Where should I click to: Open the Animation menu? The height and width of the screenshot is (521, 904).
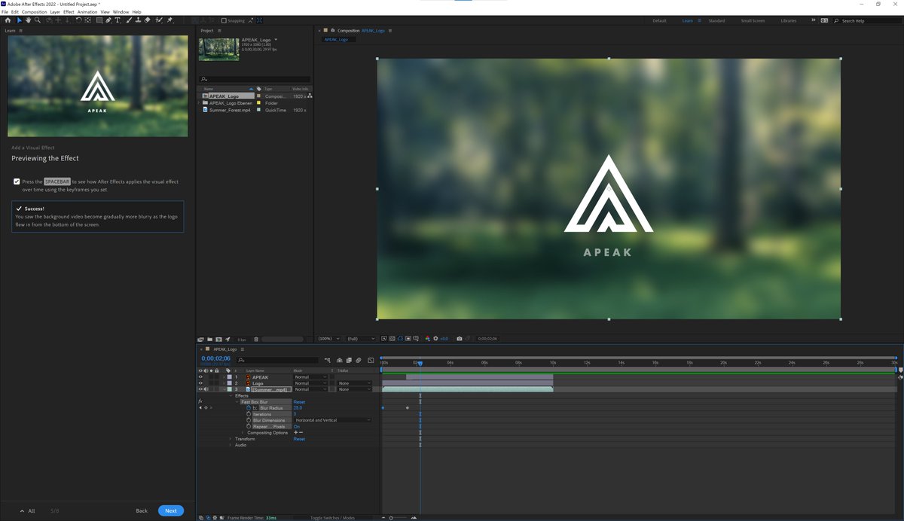pos(87,12)
